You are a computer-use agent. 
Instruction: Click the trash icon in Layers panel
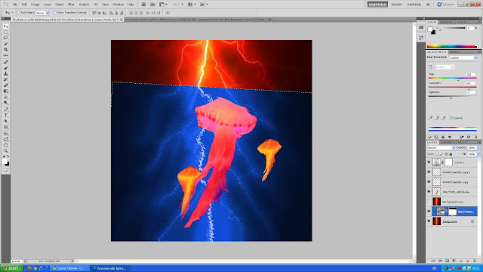coord(474,261)
